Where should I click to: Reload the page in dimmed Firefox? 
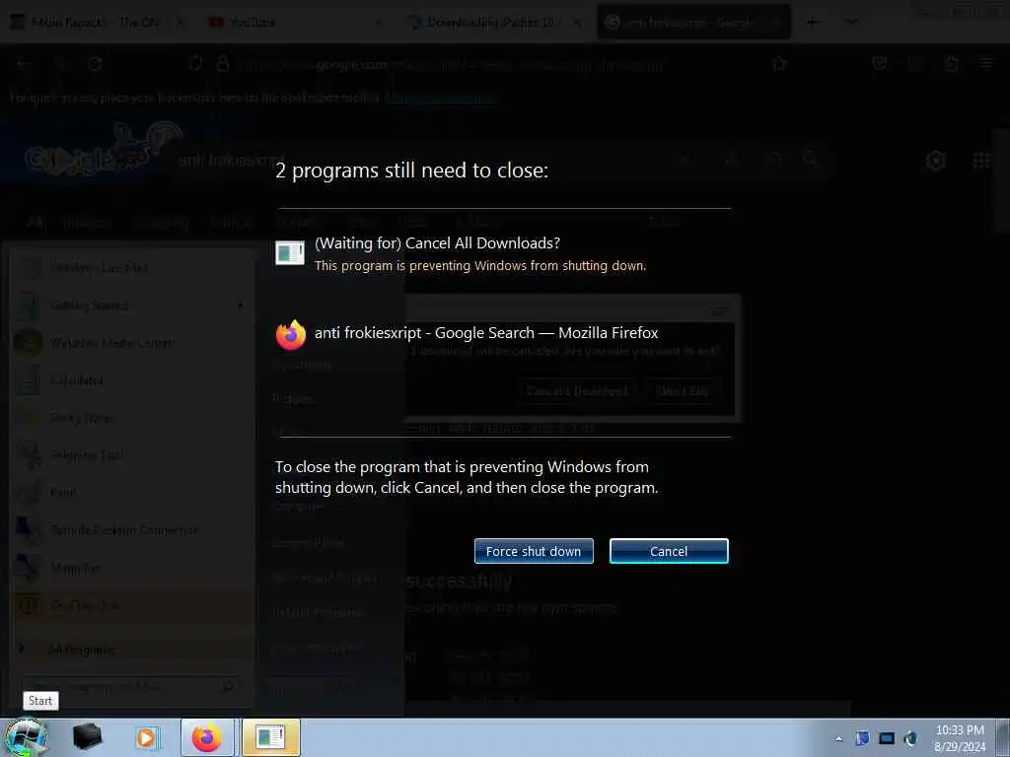[x=95, y=64]
